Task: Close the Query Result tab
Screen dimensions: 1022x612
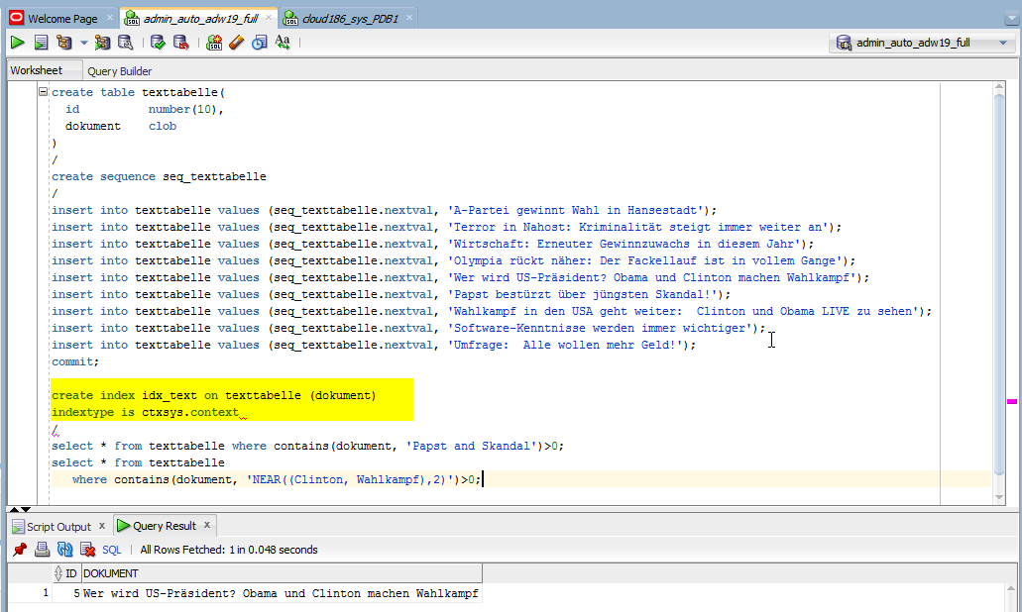Action: 206,525
